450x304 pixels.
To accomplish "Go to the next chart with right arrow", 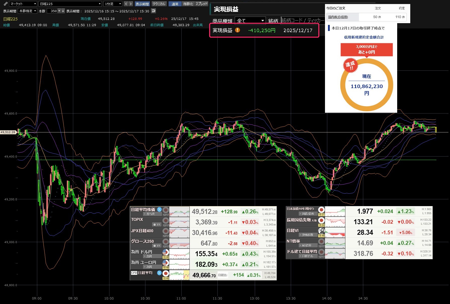I will pos(131,4).
